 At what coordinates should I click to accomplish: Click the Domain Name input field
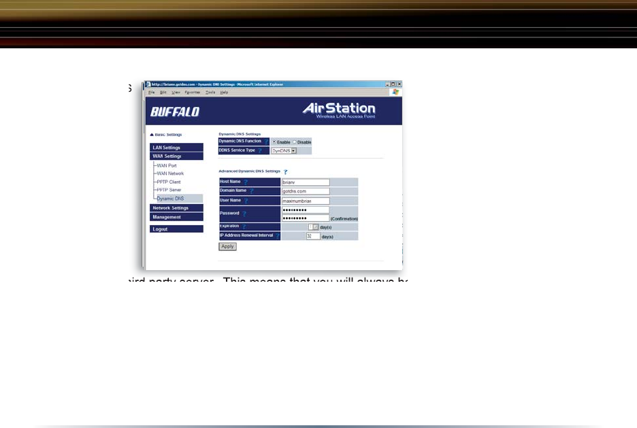point(306,191)
